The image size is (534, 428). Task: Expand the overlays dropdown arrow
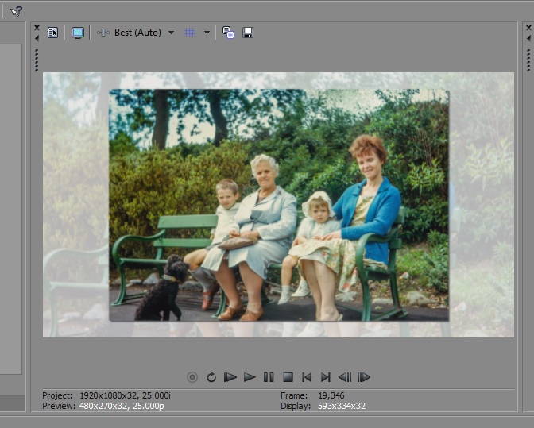coord(207,33)
